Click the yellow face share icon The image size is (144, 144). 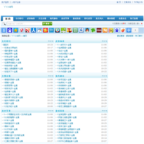coord(111,30)
